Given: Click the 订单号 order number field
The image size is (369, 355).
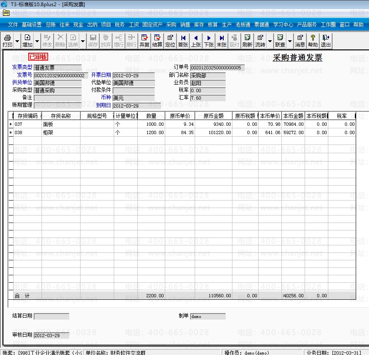Looking at the screenshot, I should (x=217, y=68).
